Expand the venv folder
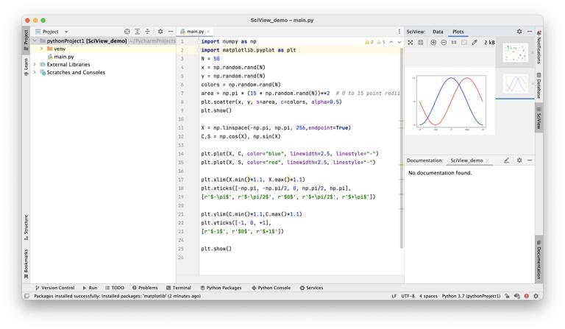The image size is (565, 329). 42,49
